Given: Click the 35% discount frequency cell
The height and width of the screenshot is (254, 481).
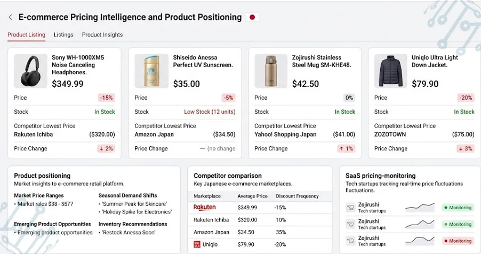Looking at the screenshot, I should (281, 232).
